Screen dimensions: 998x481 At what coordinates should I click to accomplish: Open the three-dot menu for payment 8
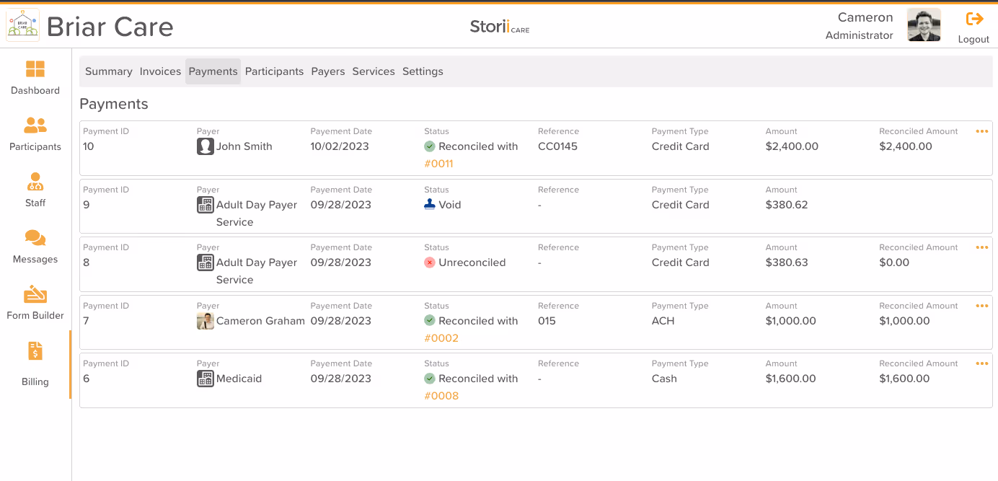click(981, 247)
